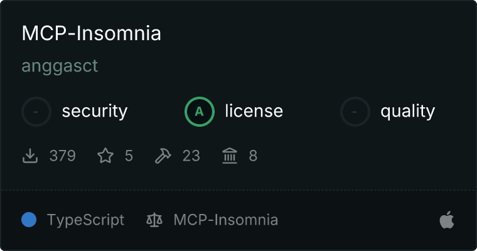The width and height of the screenshot is (477, 251).
Task: Click the license label
Action: coord(254,112)
